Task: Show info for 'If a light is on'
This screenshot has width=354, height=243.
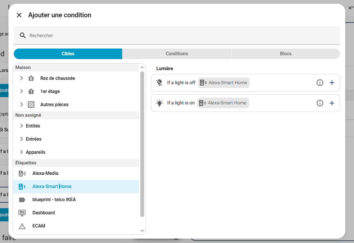Action: click(x=320, y=103)
